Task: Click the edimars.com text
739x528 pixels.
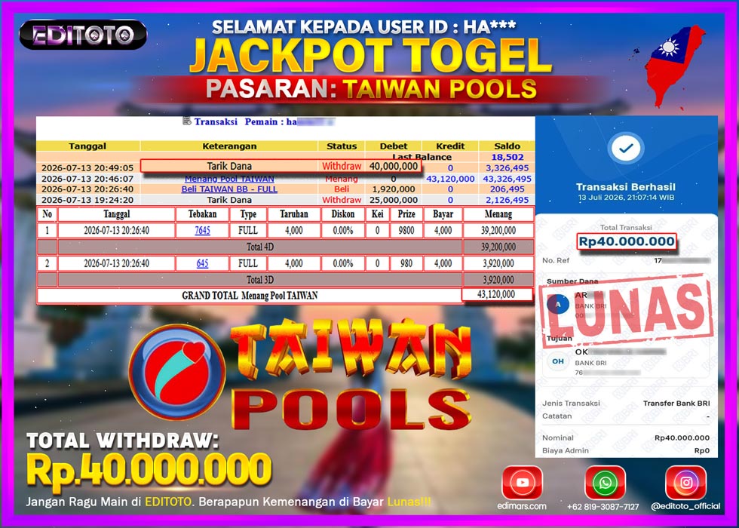Action: (522, 506)
